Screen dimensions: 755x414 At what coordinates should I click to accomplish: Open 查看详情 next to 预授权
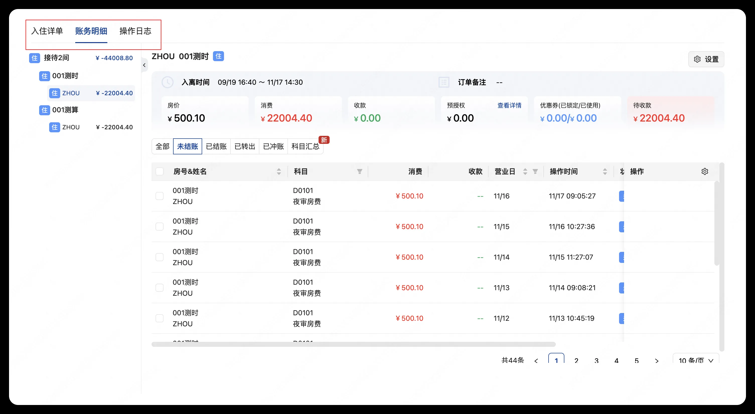point(509,105)
